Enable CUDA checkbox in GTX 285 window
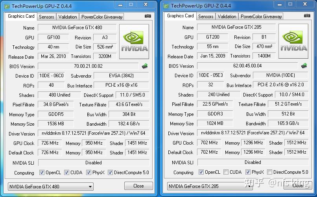This screenshot has height=197, width=317. [226, 172]
